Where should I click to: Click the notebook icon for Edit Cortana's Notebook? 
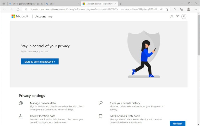point(101,116)
